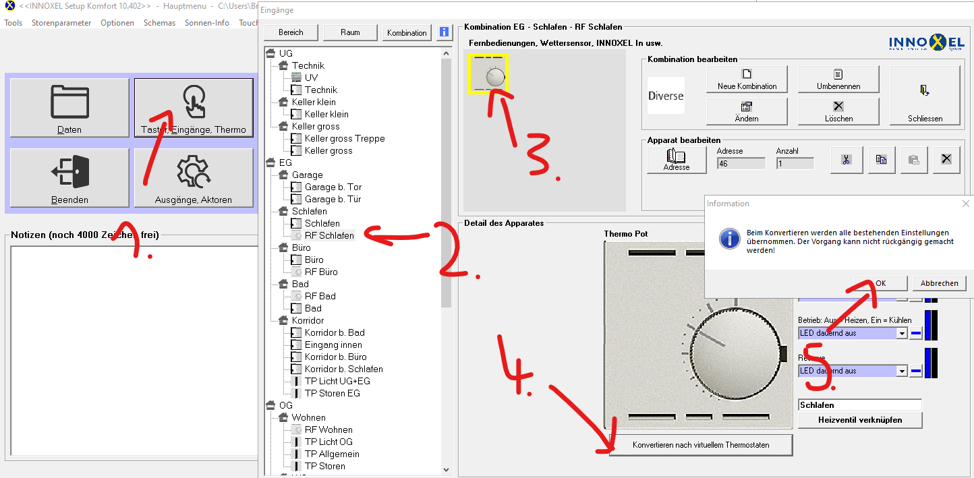Click the Raum button
Viewport: 974px width, 478px height.
[350, 32]
